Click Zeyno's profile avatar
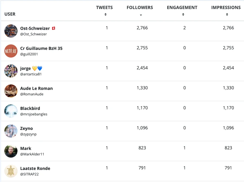The width and height of the screenshot is (244, 182). tap(11, 131)
